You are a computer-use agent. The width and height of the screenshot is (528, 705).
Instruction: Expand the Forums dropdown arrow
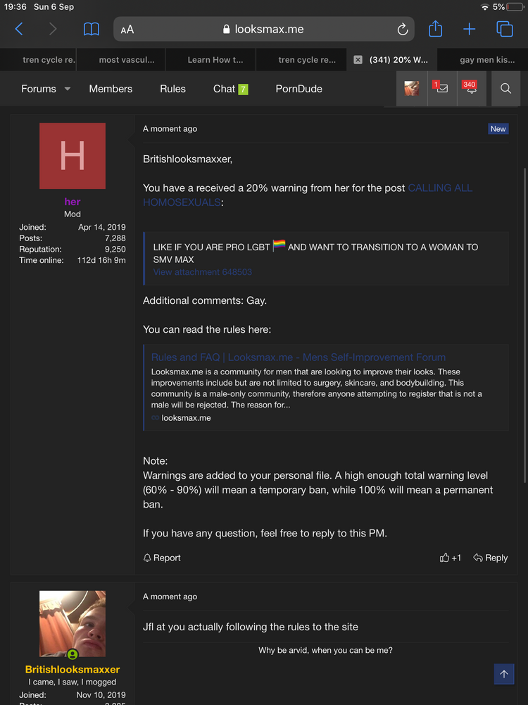(68, 89)
